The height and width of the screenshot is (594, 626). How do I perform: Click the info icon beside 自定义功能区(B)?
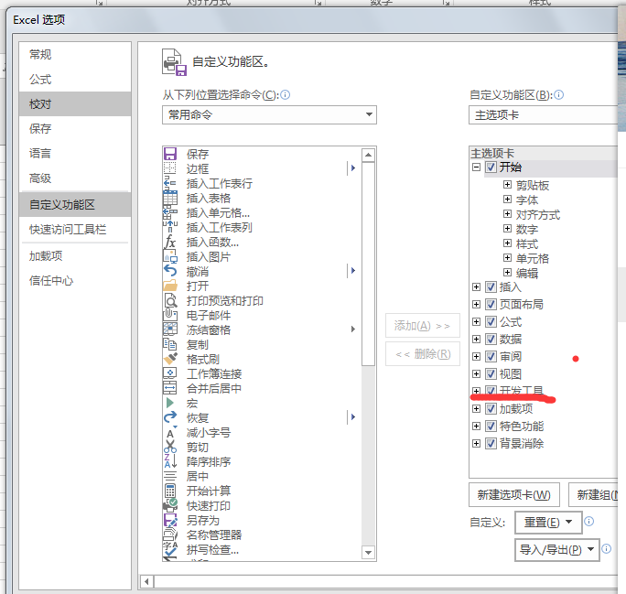click(559, 95)
